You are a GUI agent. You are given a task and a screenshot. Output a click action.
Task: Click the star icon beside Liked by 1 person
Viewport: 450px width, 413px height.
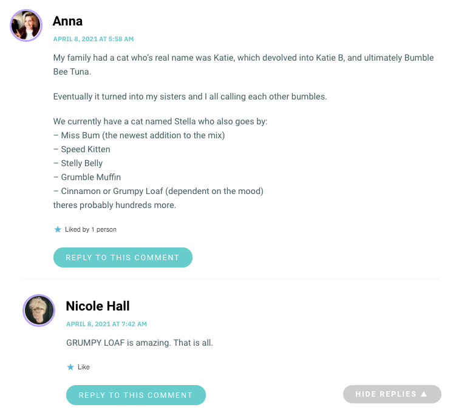[x=58, y=229]
